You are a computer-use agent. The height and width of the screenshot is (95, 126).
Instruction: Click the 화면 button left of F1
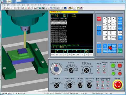click(53, 55)
